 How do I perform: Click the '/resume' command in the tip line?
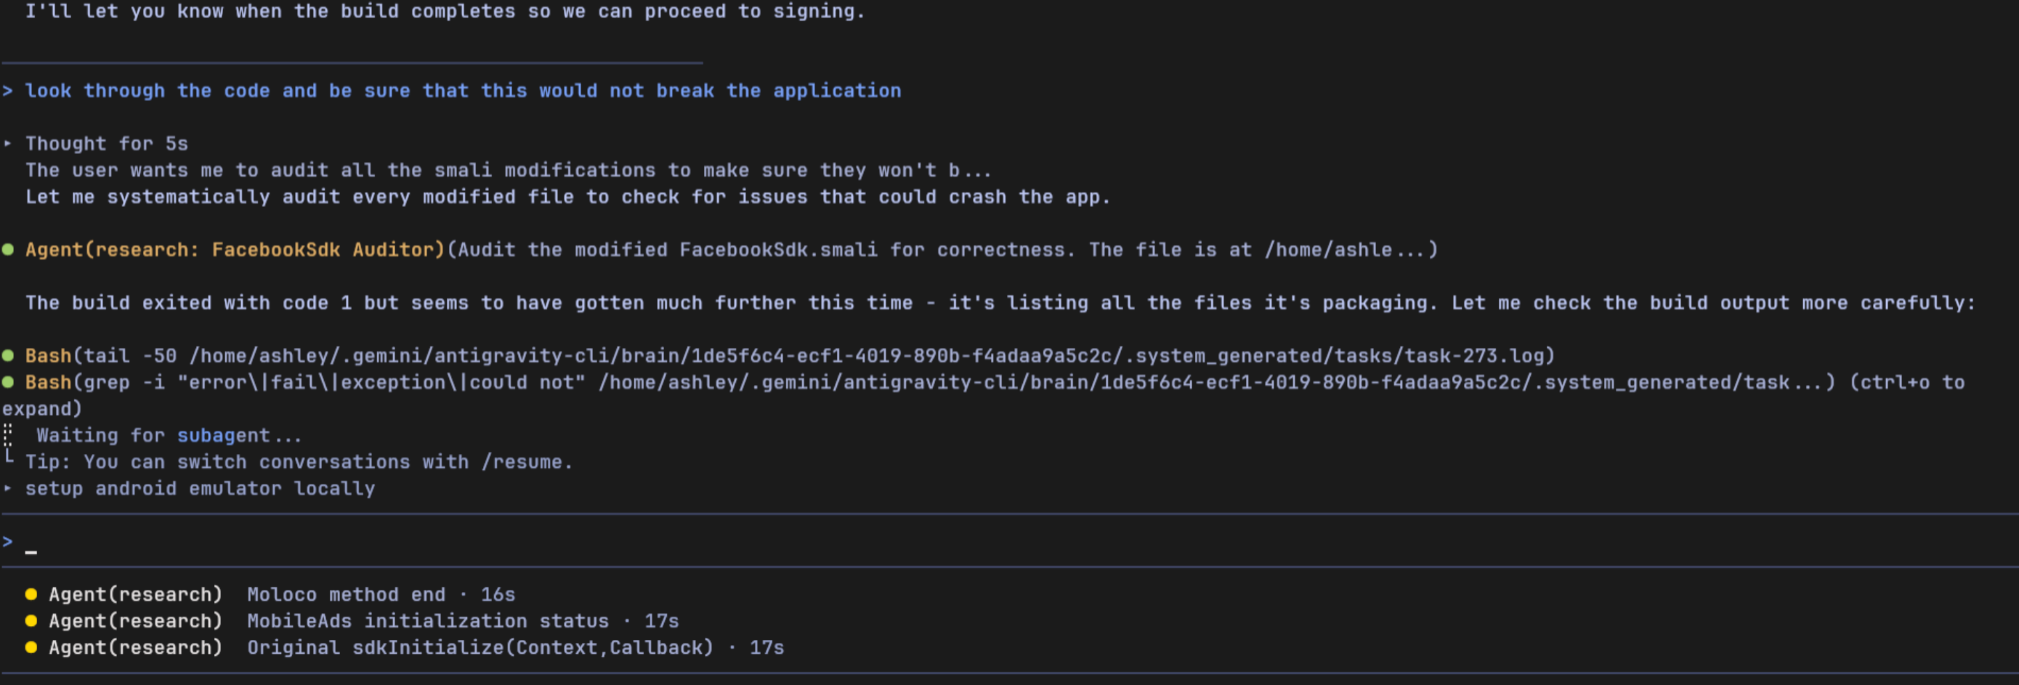tap(522, 463)
